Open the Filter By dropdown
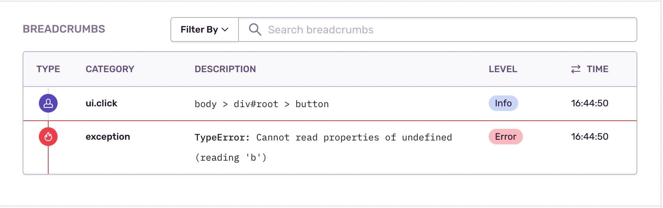 click(x=204, y=29)
